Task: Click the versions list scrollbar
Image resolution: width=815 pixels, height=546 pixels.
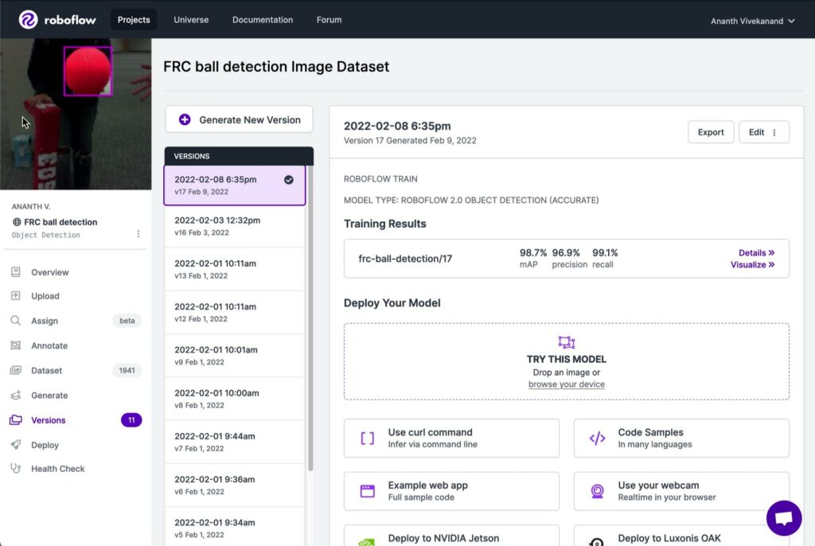Action: click(x=310, y=318)
